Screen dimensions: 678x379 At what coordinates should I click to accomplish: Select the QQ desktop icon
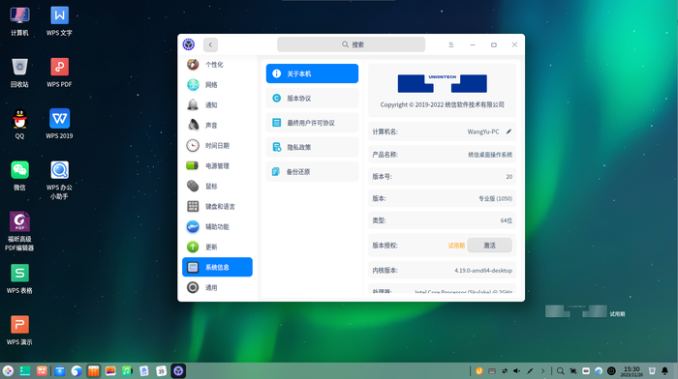[19, 125]
